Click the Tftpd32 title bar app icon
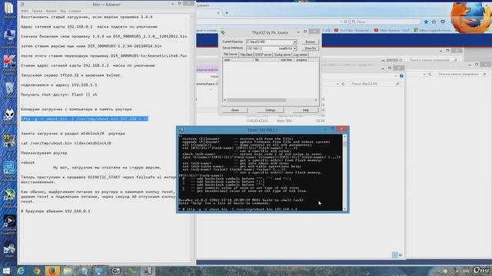The height and width of the screenshot is (276, 492). tap(223, 32)
